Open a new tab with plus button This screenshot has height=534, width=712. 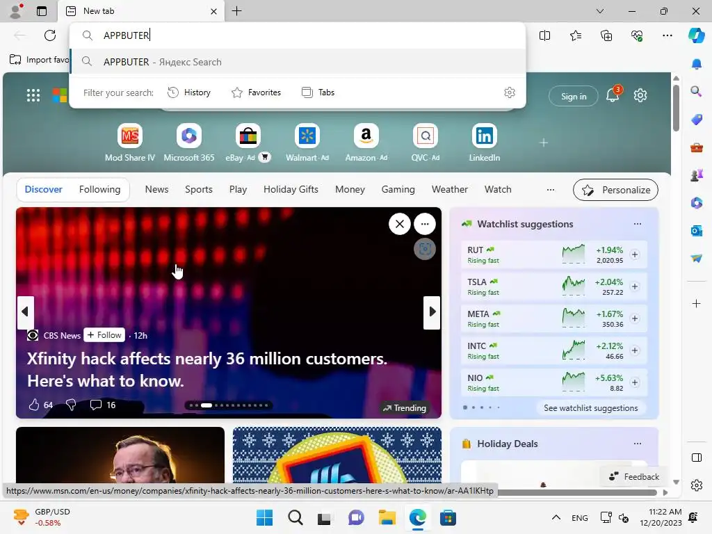point(236,11)
